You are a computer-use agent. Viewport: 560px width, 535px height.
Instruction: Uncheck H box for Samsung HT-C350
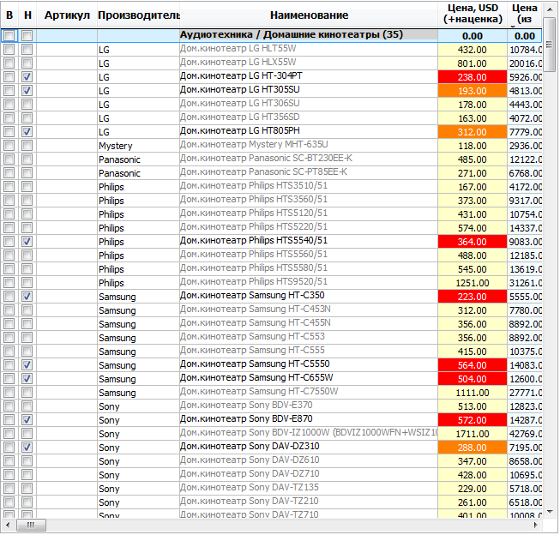[27, 297]
